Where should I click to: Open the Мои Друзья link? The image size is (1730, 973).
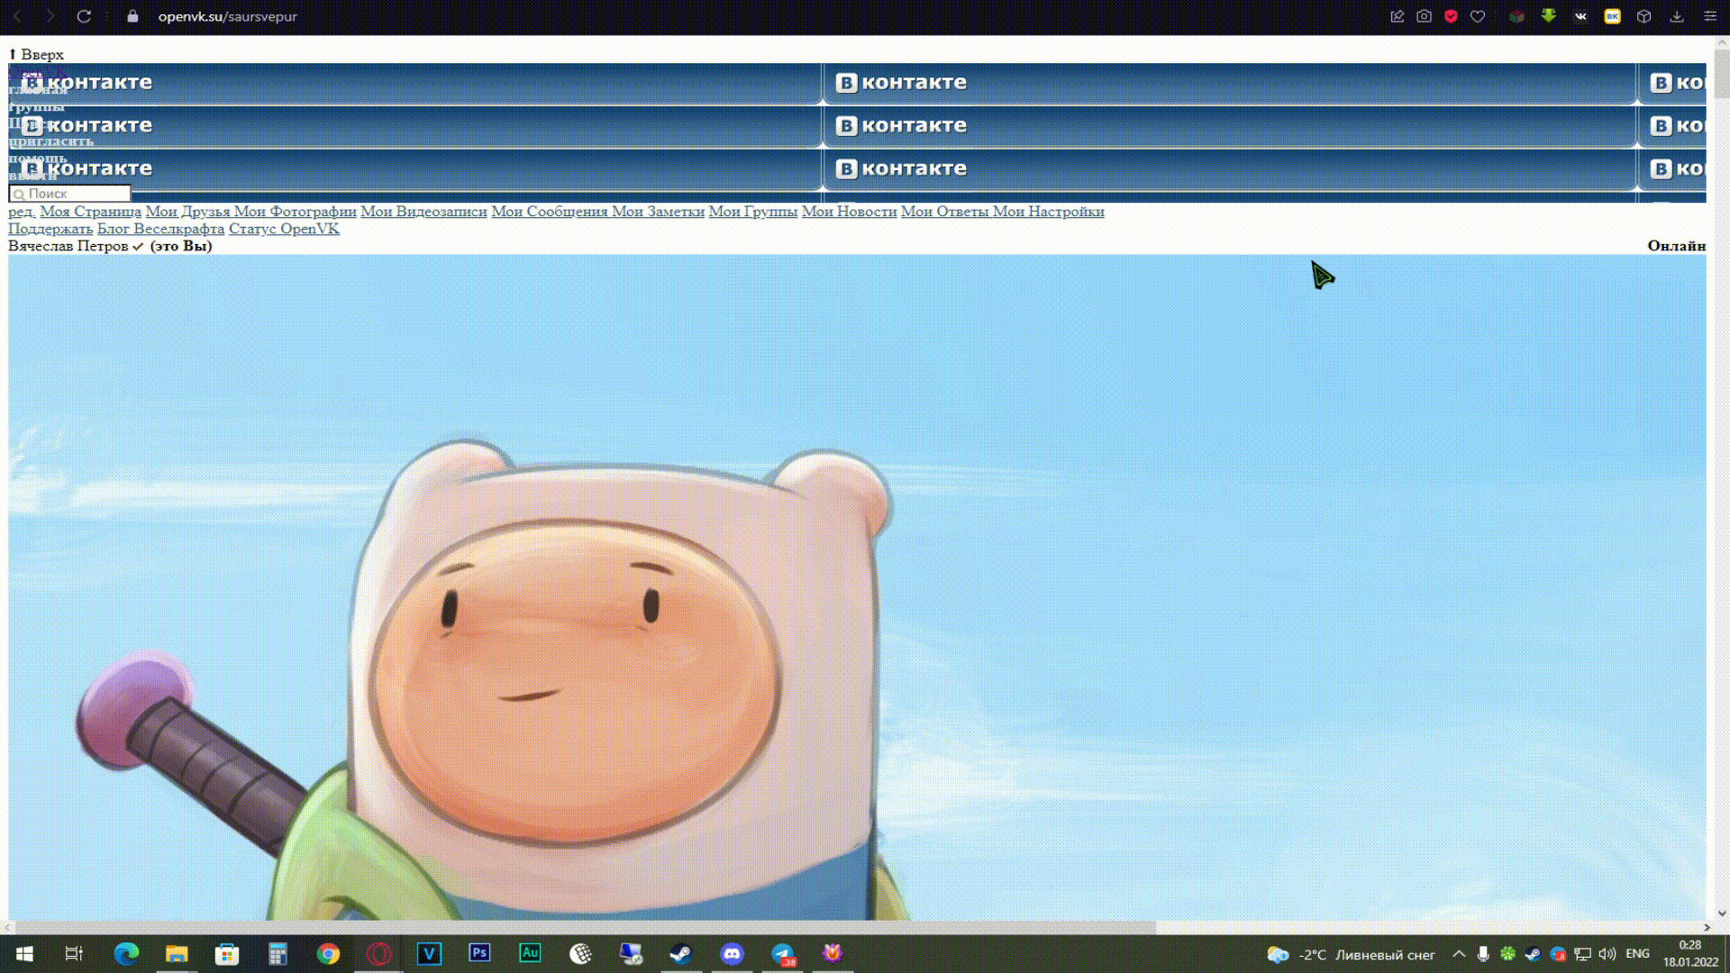[x=187, y=212]
